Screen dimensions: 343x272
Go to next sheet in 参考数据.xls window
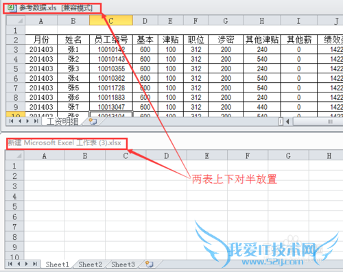pos(27,121)
